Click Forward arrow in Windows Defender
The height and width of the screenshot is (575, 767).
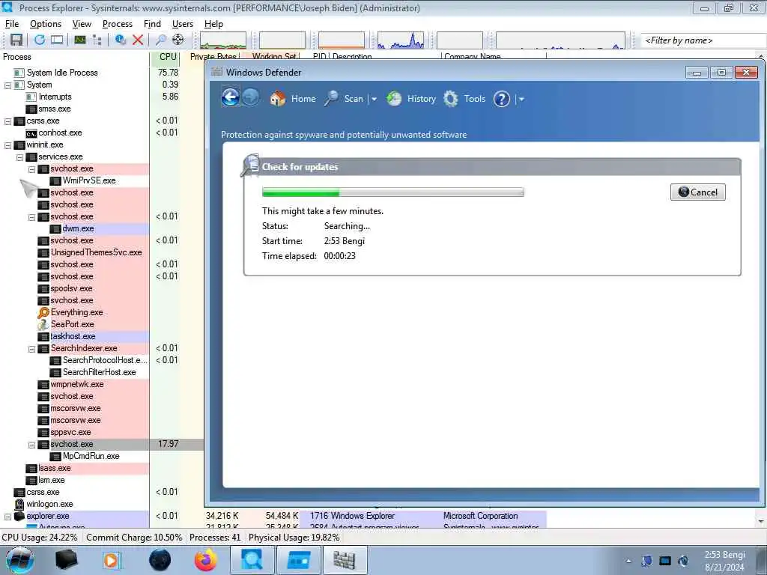[250, 97]
